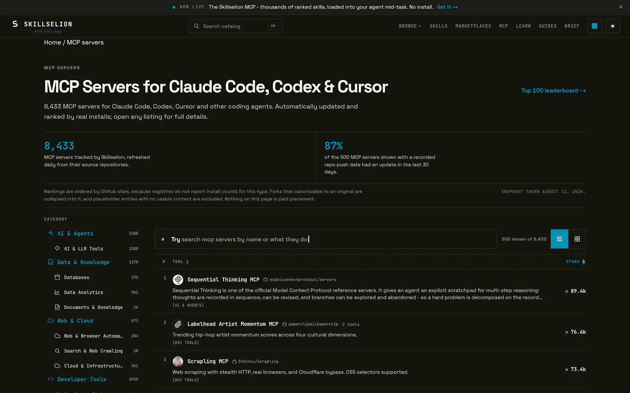
Task: Dismiss the Now Live announcement banner
Action: [621, 7]
